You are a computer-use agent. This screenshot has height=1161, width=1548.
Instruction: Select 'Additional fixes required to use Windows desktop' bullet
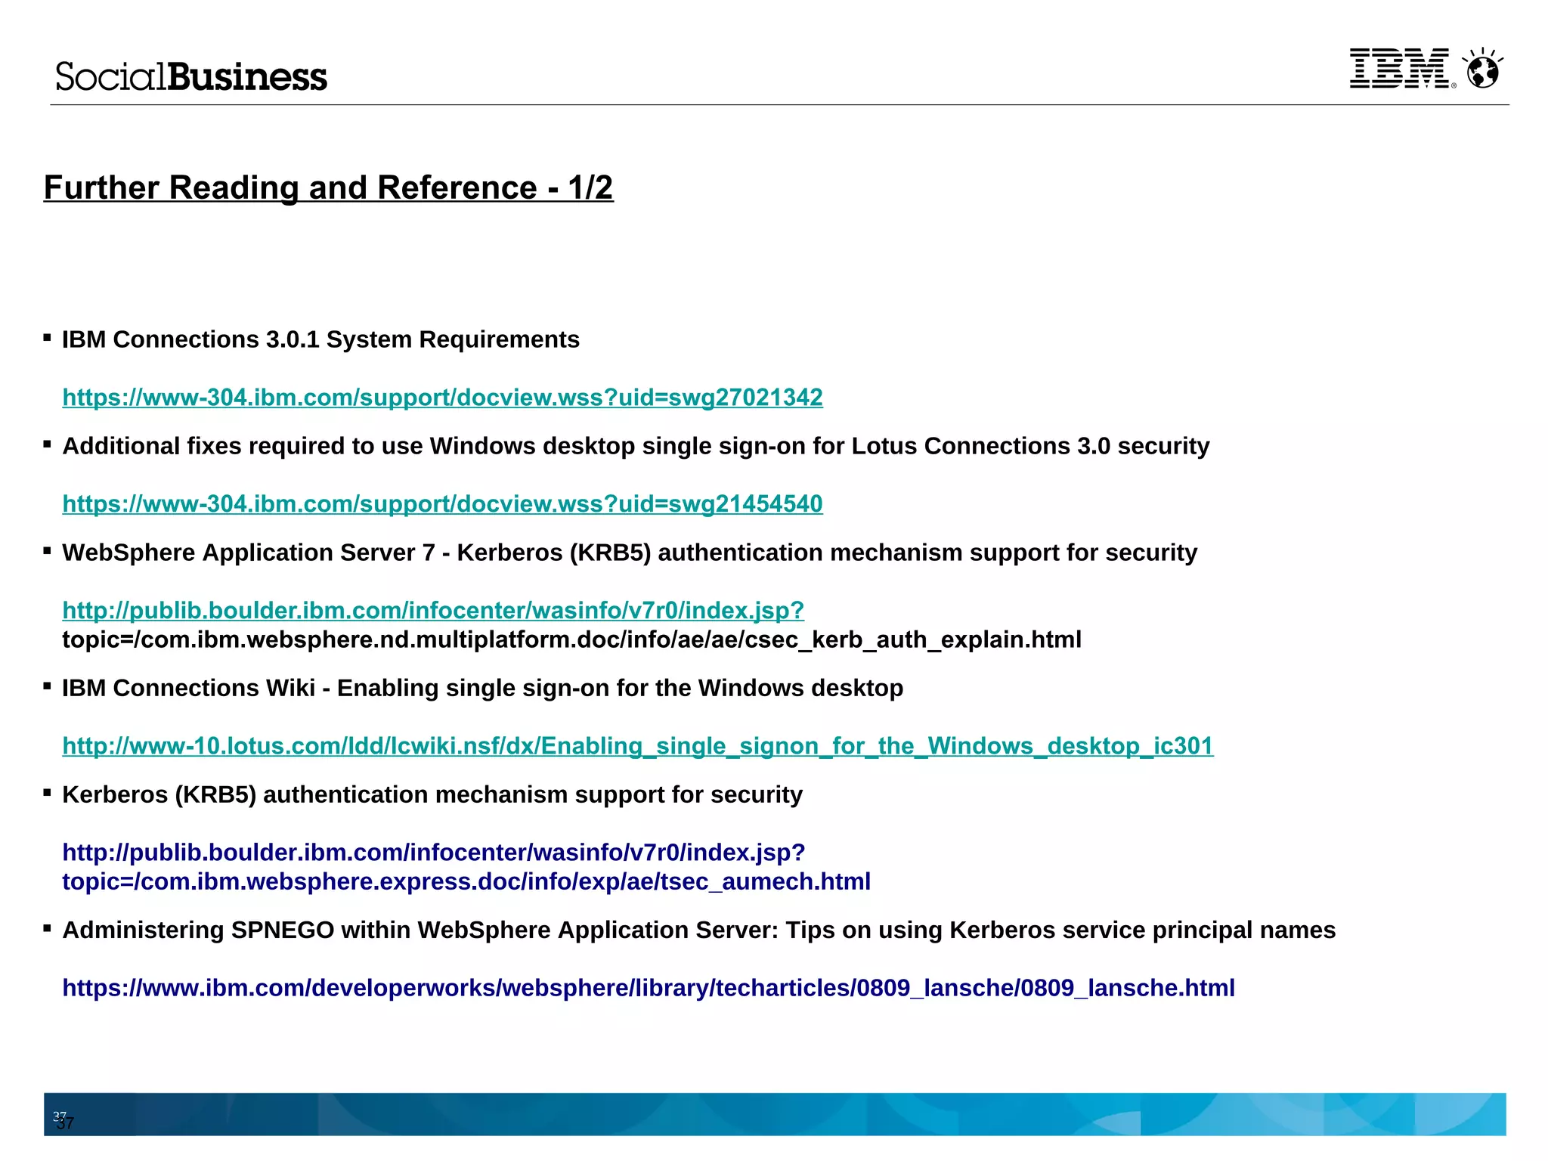pos(636,447)
